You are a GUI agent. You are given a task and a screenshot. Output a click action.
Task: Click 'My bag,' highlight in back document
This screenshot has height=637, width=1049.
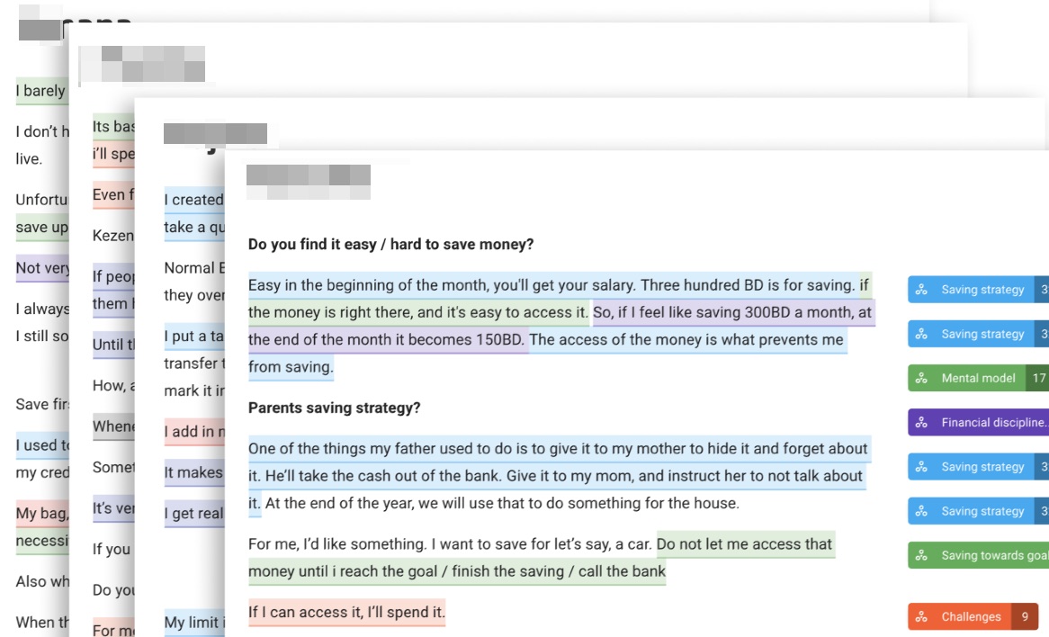tap(41, 513)
